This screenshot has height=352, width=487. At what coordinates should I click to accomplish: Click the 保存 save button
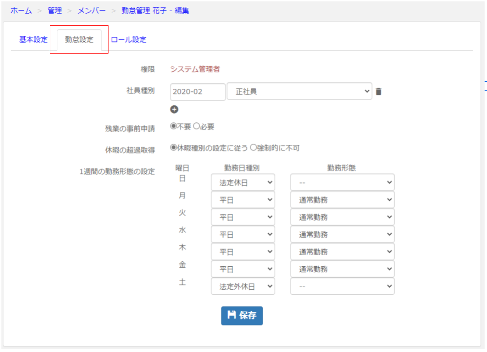pyautogui.click(x=242, y=316)
